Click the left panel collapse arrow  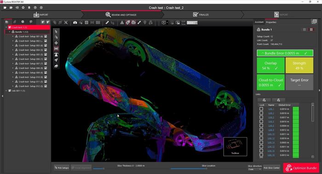click(2, 96)
